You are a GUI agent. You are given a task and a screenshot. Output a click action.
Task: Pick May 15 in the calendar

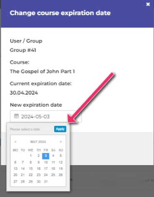[x=31, y=169]
